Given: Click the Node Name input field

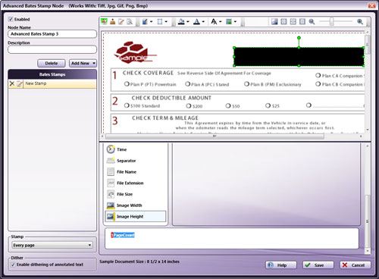Looking at the screenshot, I should coord(52,34).
